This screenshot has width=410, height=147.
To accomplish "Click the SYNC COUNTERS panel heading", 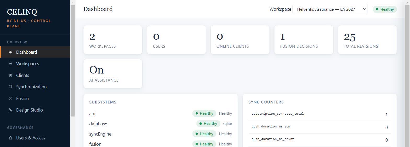I will click(266, 102).
